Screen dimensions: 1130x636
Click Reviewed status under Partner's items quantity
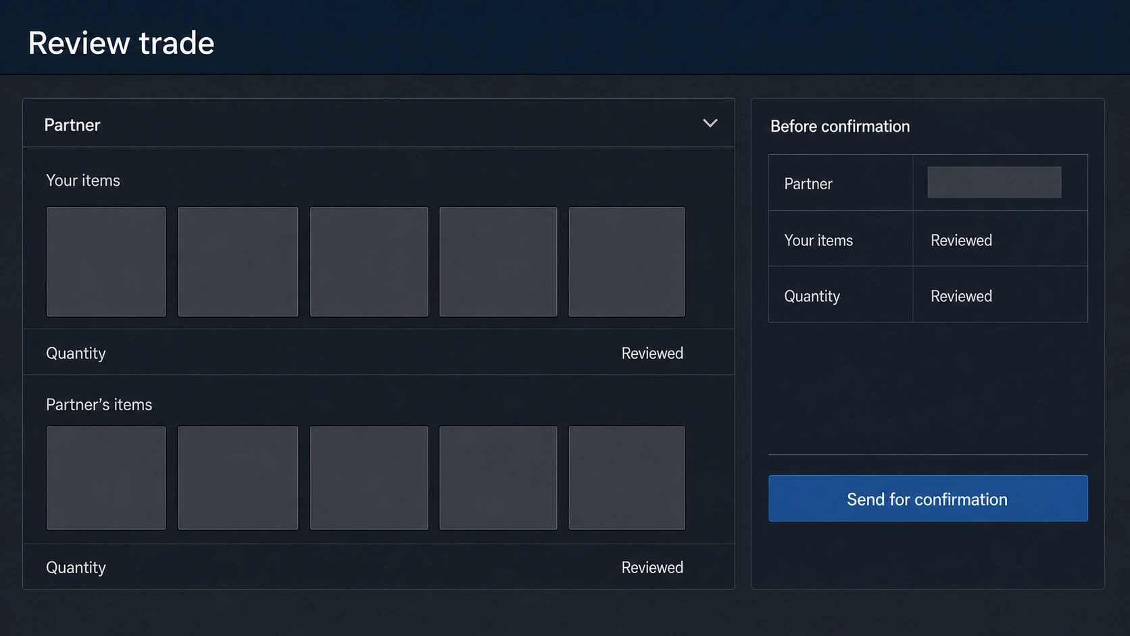[652, 568]
